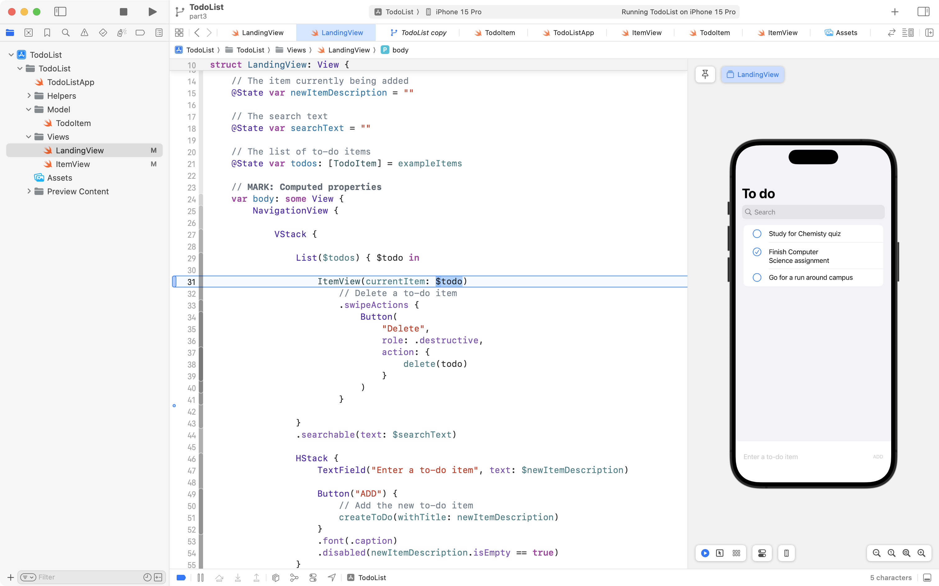Show preview variants grid icon
The height and width of the screenshot is (586, 939).
pyautogui.click(x=736, y=553)
